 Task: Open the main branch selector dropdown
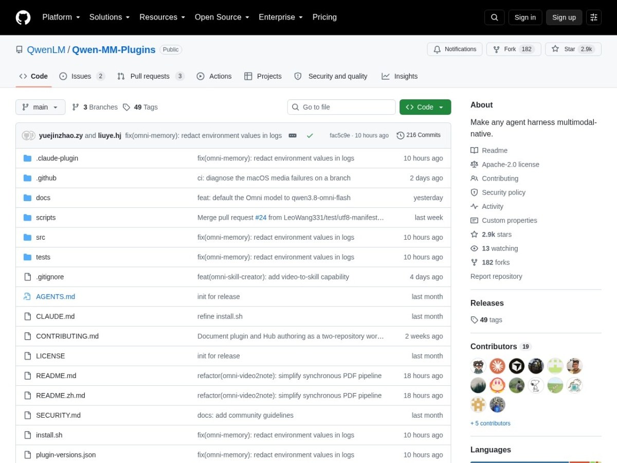(41, 107)
